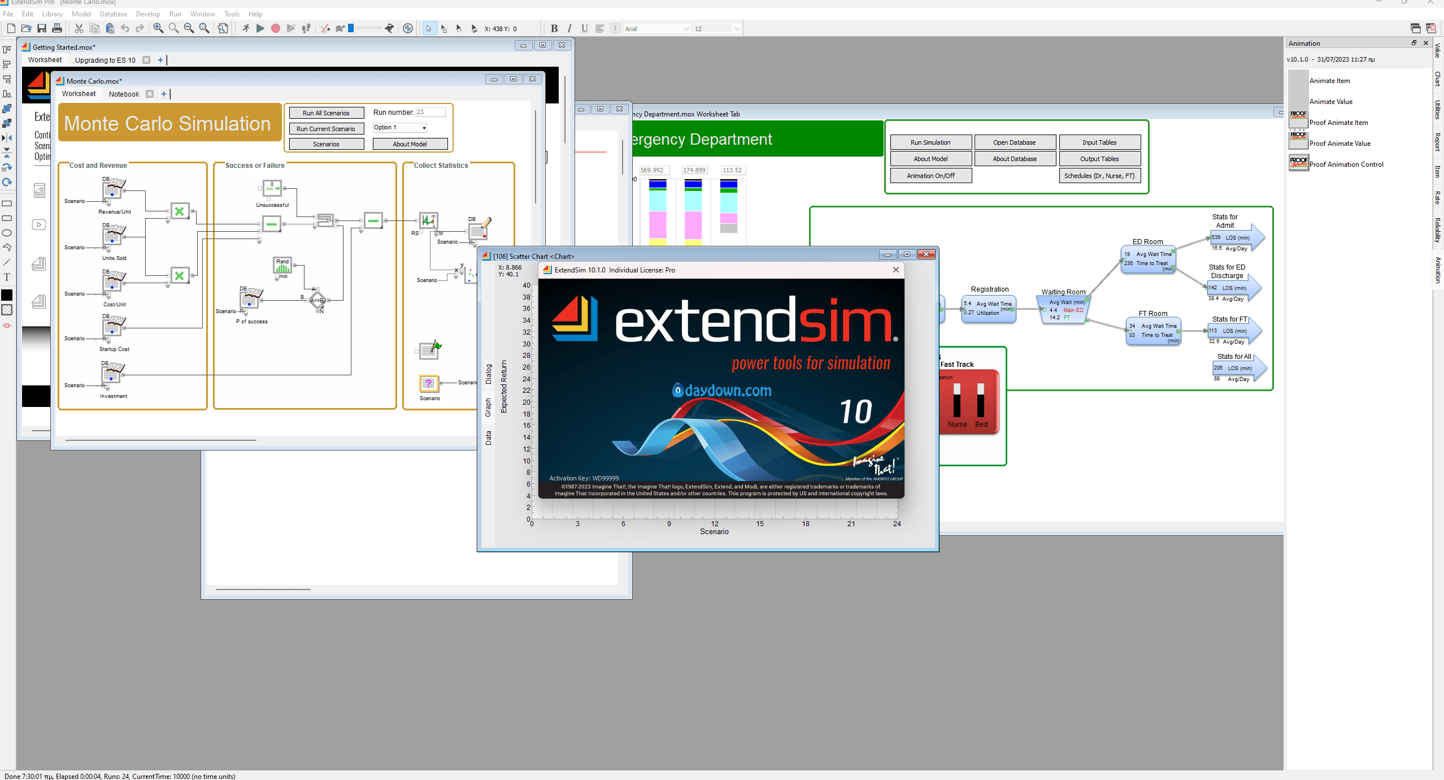This screenshot has width=1444, height=780.
Task: Click the Zoom In magnifier icon
Action: pyautogui.click(x=158, y=28)
